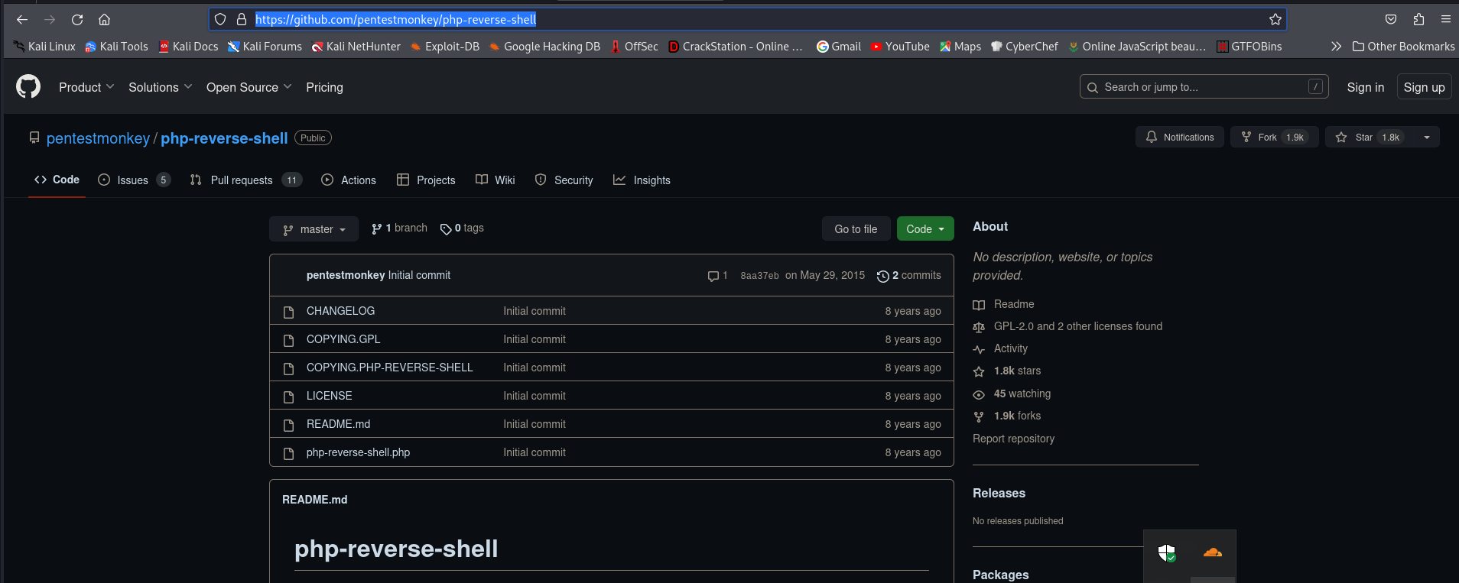Open the commit comment count icon

pos(717,276)
